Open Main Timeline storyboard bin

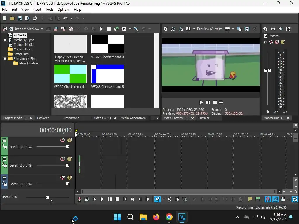click(28, 63)
